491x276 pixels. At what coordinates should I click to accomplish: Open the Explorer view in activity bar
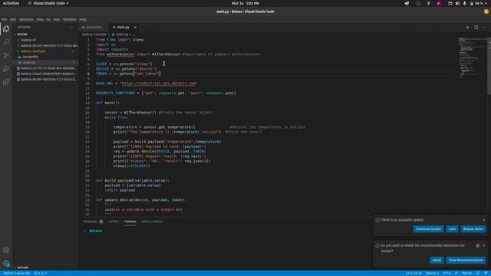point(6,29)
